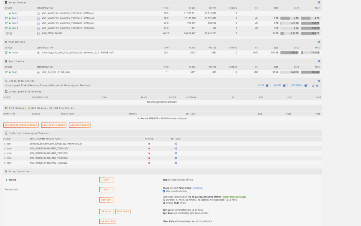Click the SPIN UP button
361x226 pixels.
106,212
